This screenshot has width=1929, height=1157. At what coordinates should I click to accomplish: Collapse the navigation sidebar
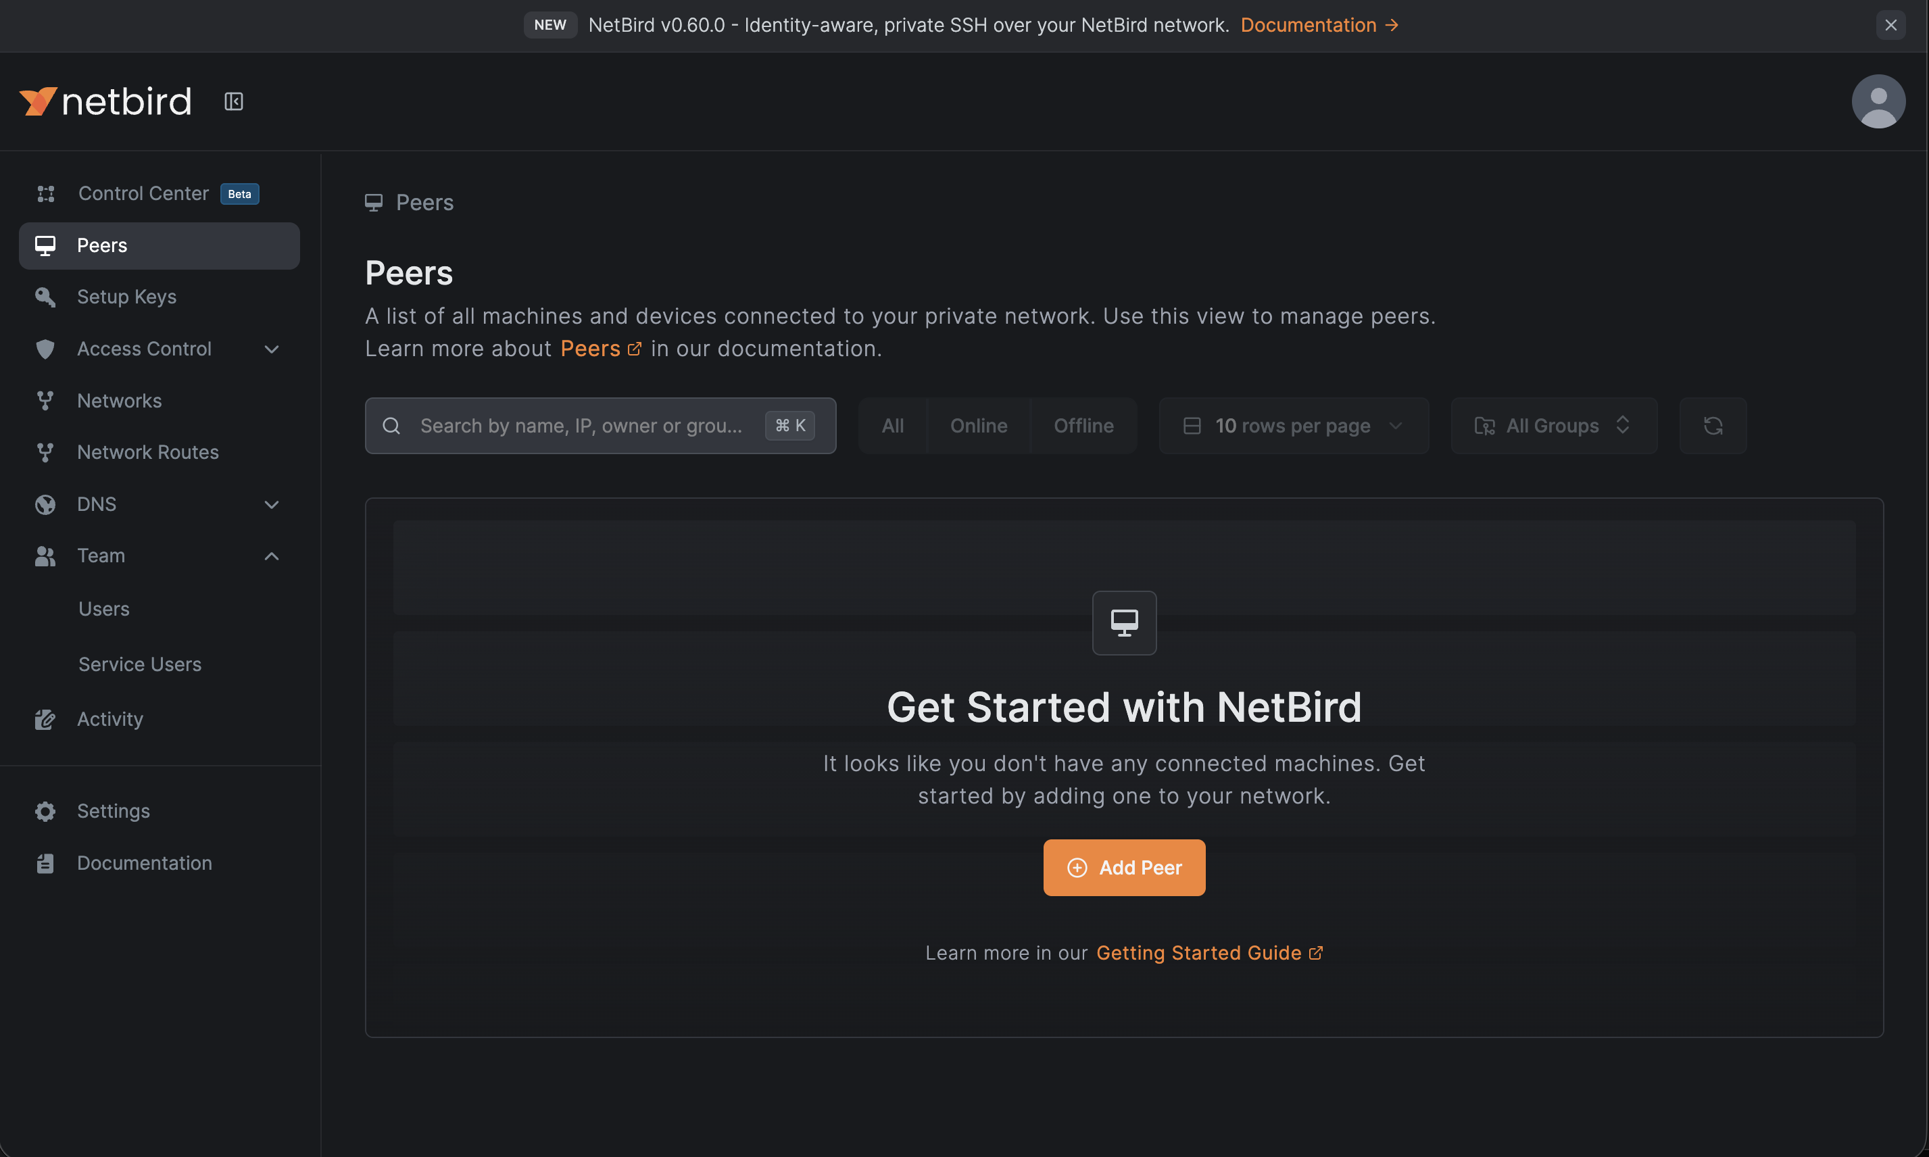(x=233, y=101)
